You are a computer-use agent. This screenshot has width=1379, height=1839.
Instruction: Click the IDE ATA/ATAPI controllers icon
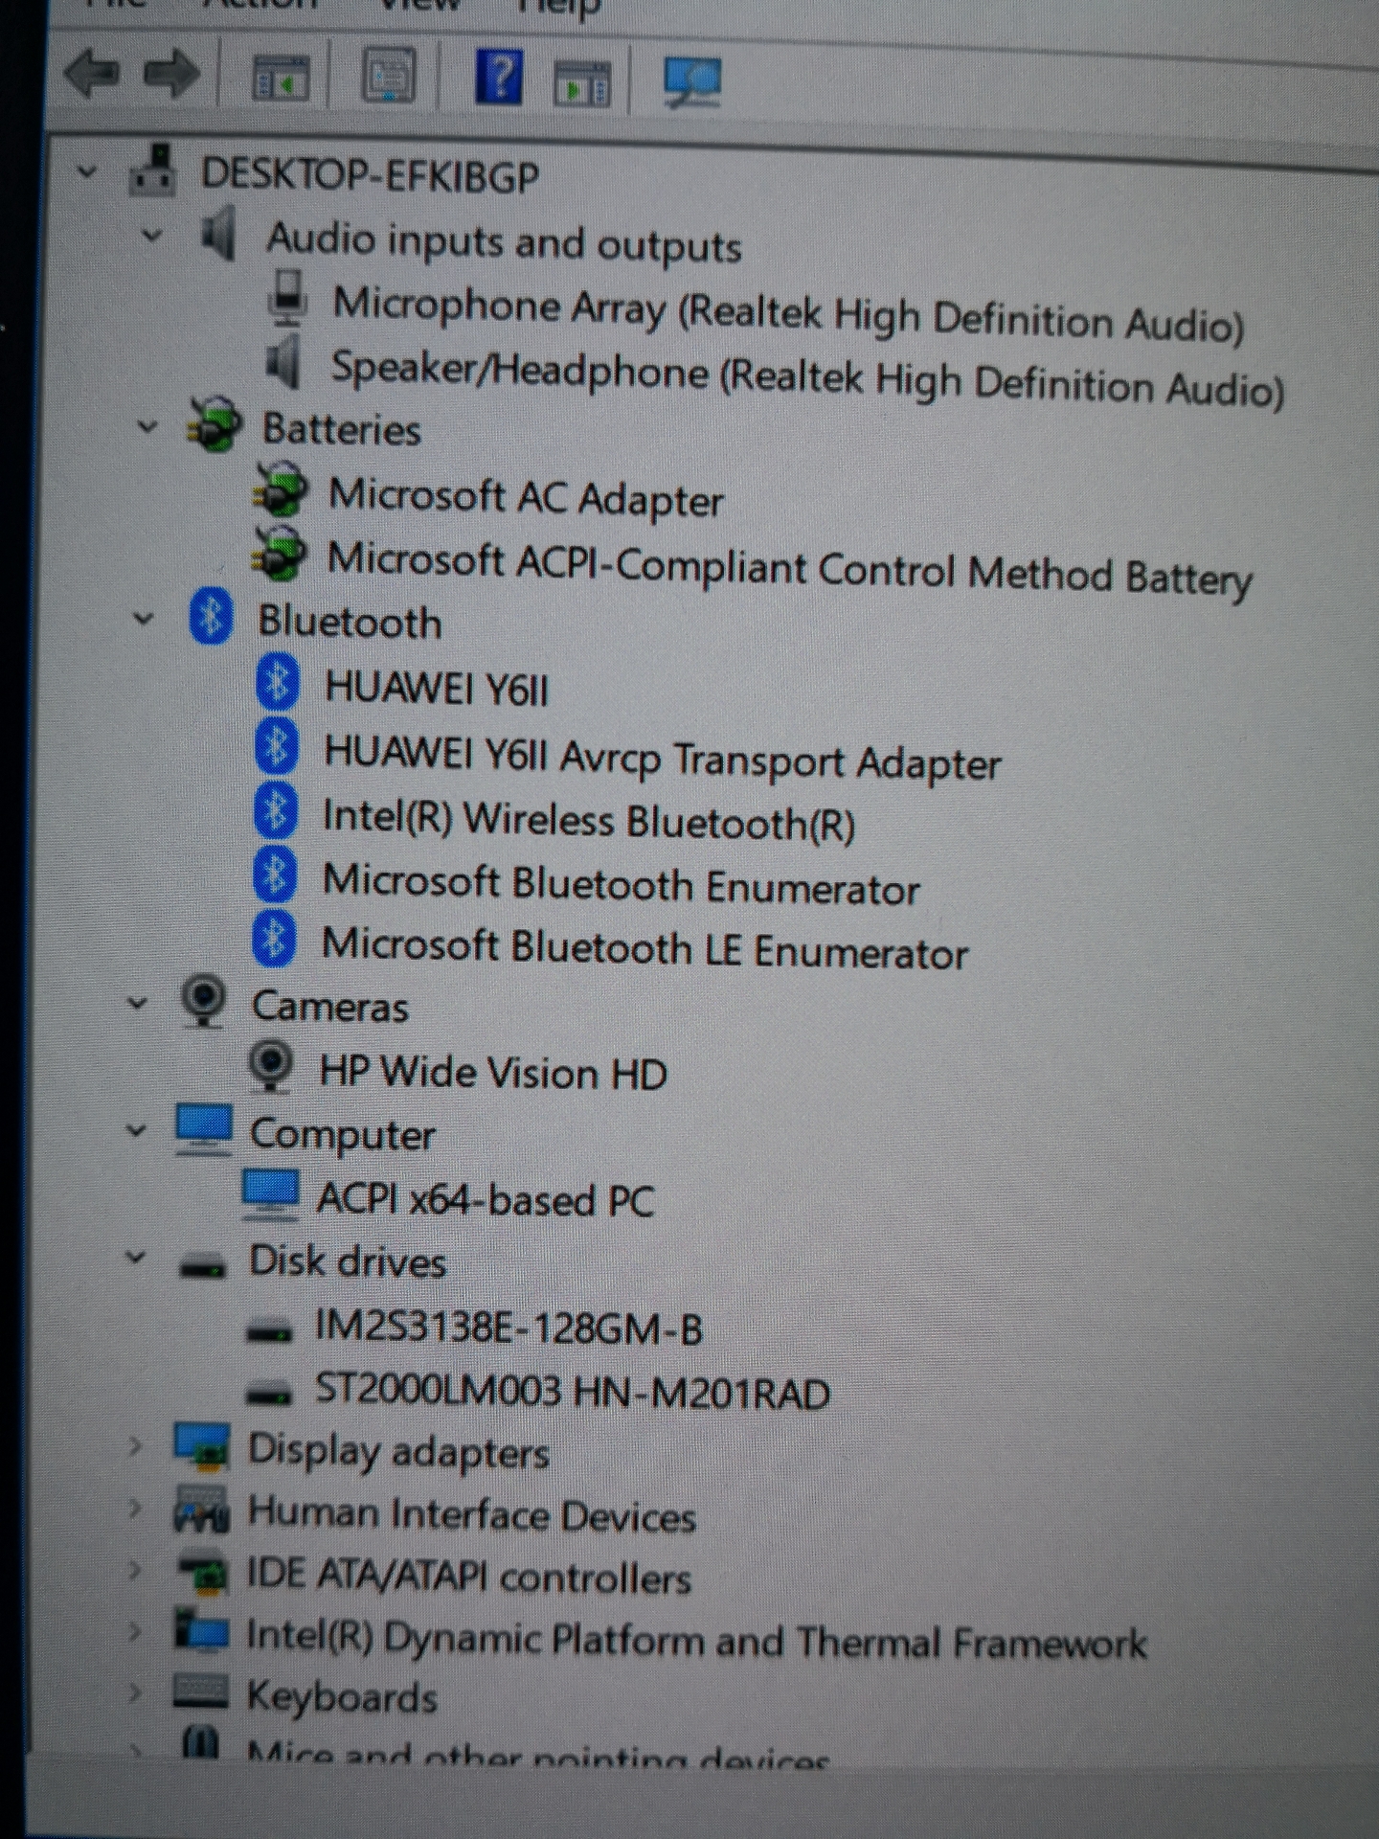[201, 1571]
